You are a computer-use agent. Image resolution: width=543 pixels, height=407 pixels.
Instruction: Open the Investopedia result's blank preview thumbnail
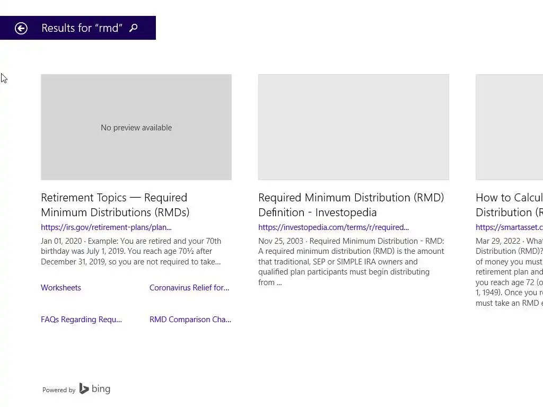(x=354, y=127)
